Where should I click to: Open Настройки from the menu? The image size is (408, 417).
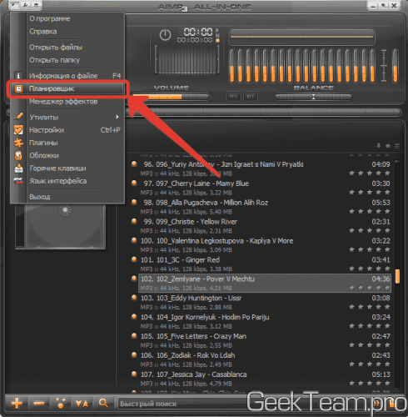click(47, 130)
